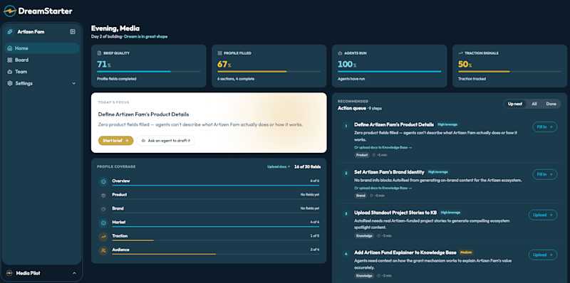Click the Dream is in great shape text

[146, 37]
